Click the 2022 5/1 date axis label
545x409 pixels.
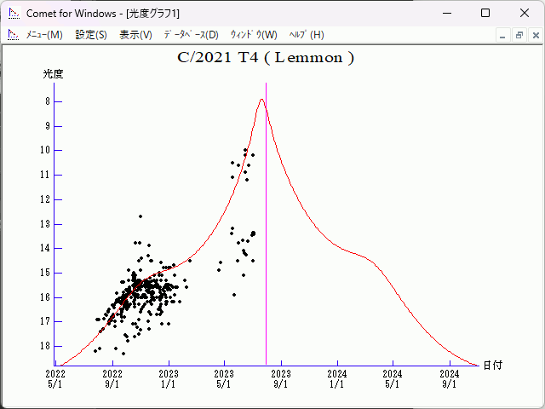point(55,379)
